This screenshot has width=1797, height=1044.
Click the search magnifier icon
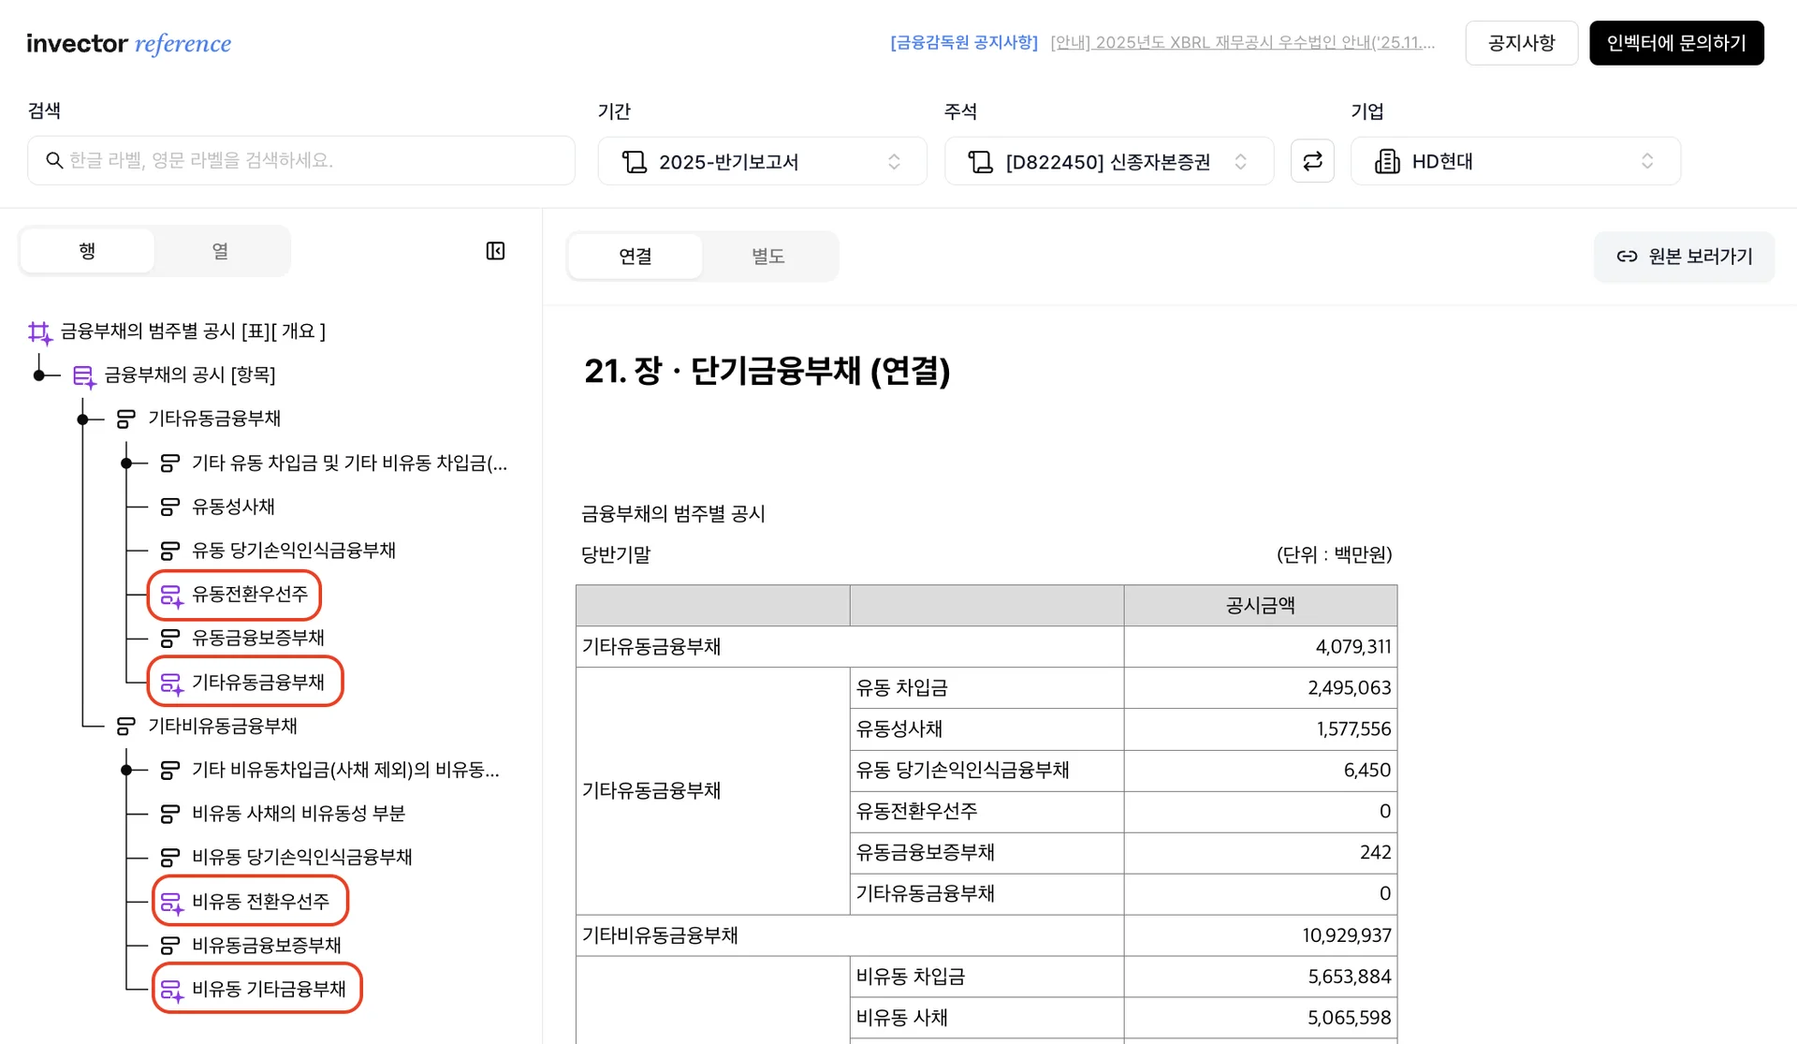coord(54,161)
